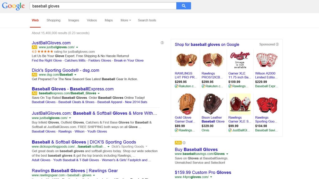Expand arrow after rawlingsgear.com breadcrumb

click(94, 175)
